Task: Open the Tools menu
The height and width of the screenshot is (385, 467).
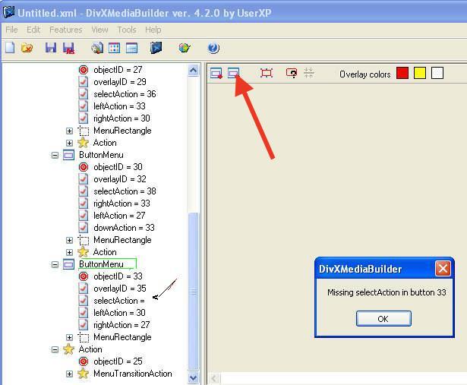Action: point(127,30)
